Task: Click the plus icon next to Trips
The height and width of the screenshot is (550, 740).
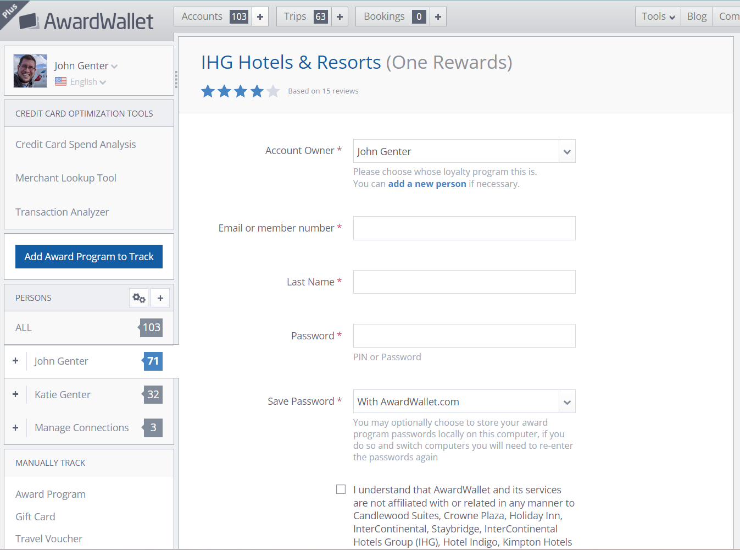Action: (x=340, y=16)
